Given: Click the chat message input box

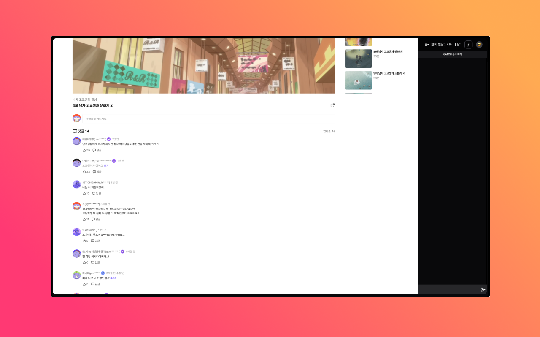Looking at the screenshot, I should pyautogui.click(x=449, y=289).
